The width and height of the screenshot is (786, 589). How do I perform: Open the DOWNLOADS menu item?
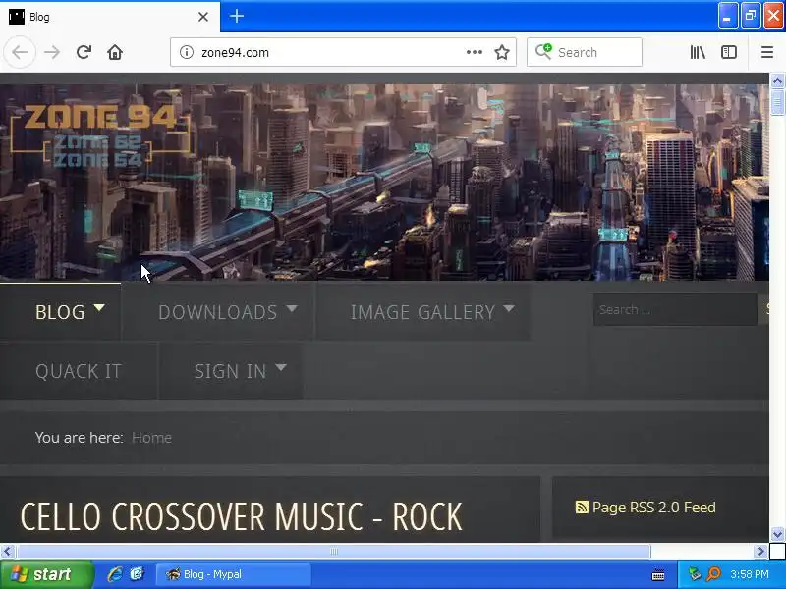[217, 312]
